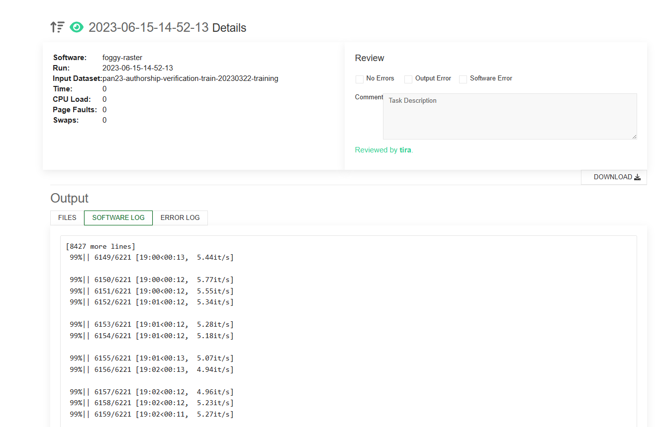Click the sort ascending icon beside the run title
Viewport: 662px width, 427px height.
point(58,27)
